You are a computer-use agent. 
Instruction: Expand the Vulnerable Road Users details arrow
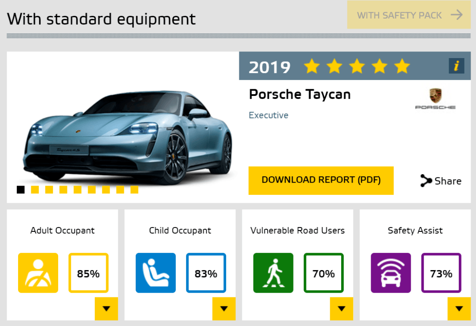(342, 308)
